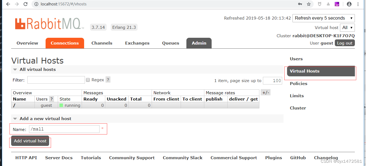Sort by the deliver / get column header

(x=243, y=99)
